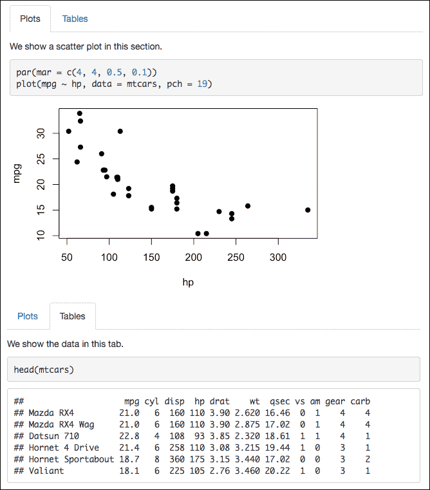
Task: Select the active Plots tab at the top
Action: pyautogui.click(x=30, y=19)
